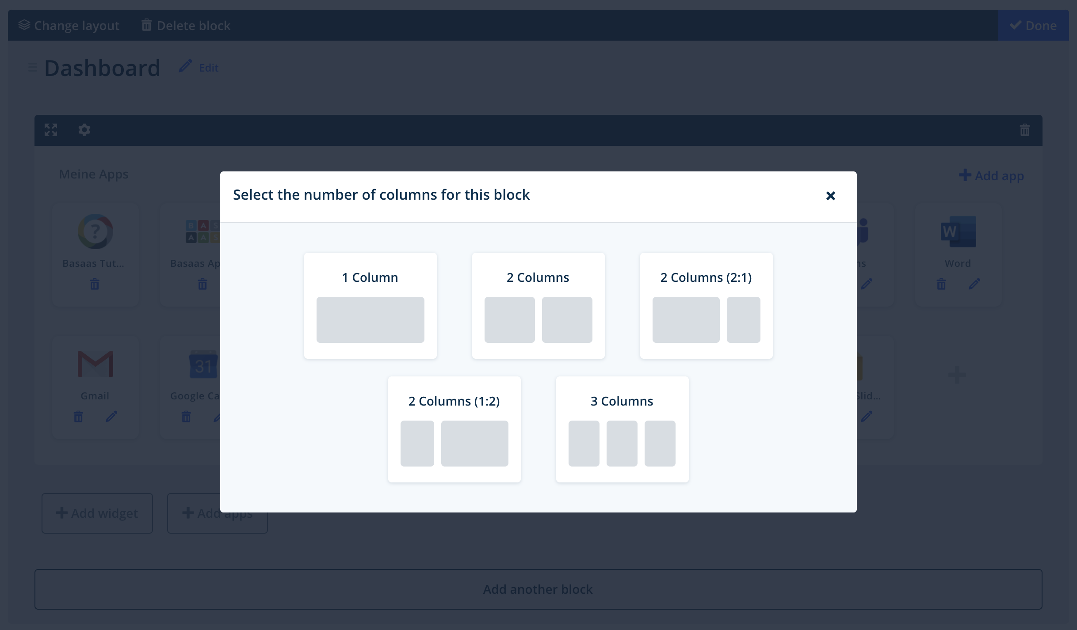Delete the Word app via trash icon
This screenshot has height=630, width=1077.
[x=941, y=284]
